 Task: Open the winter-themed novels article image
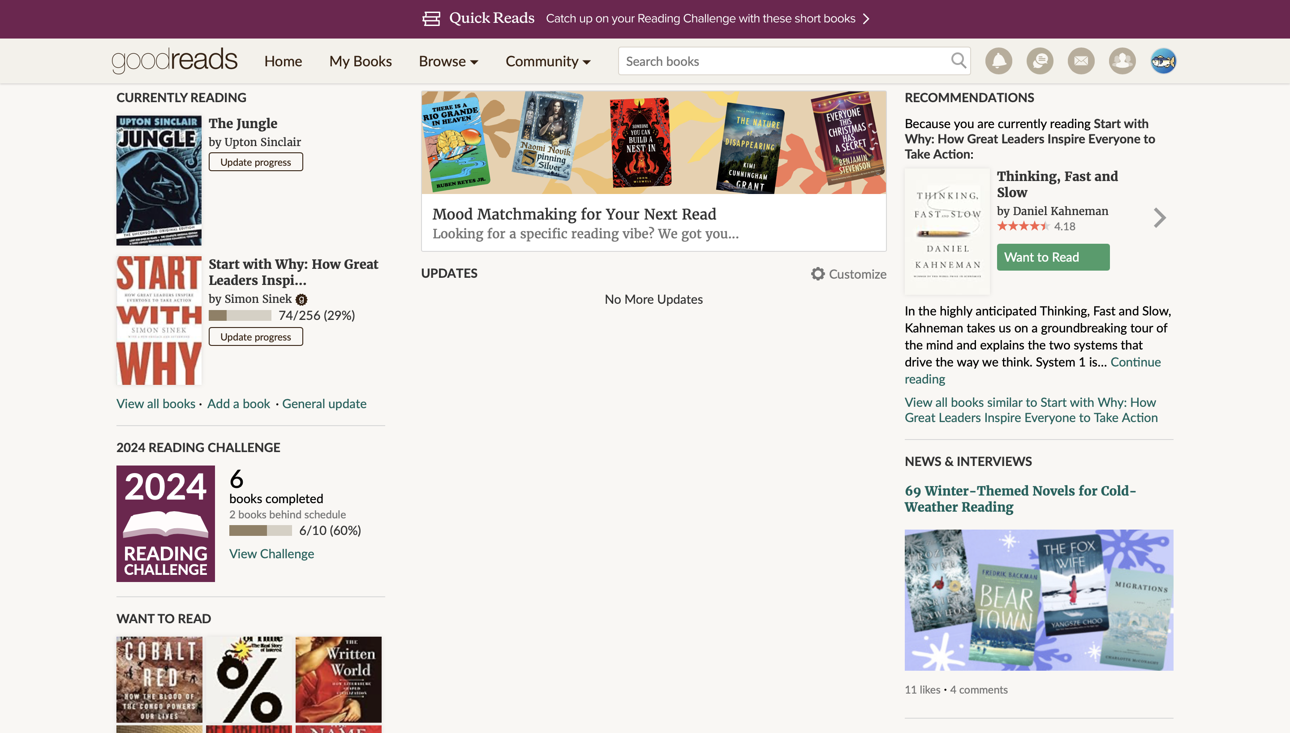pyautogui.click(x=1039, y=600)
